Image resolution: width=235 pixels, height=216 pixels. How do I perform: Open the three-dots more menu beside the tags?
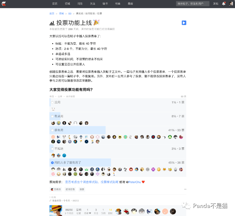click(185, 189)
